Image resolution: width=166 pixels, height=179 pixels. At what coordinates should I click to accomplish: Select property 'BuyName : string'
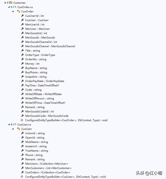(36, 68)
